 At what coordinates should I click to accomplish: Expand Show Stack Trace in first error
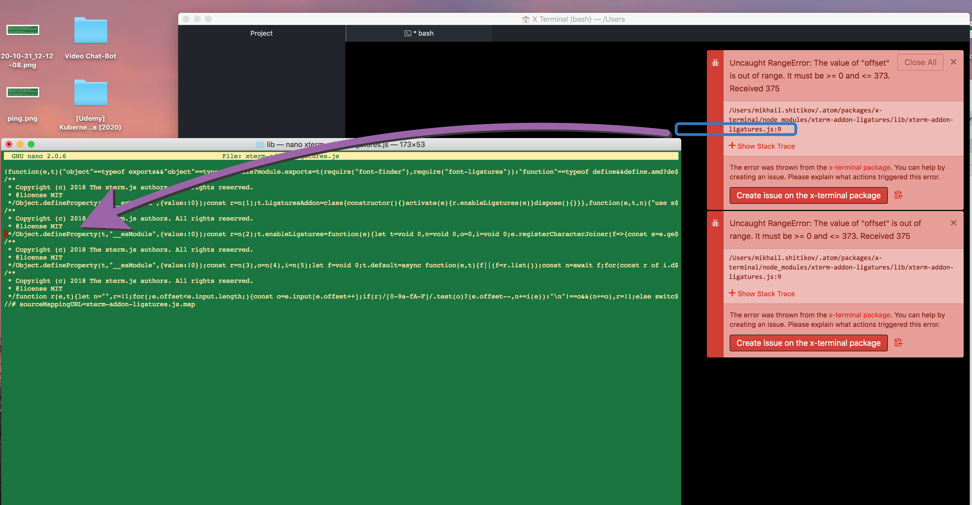tap(762, 146)
